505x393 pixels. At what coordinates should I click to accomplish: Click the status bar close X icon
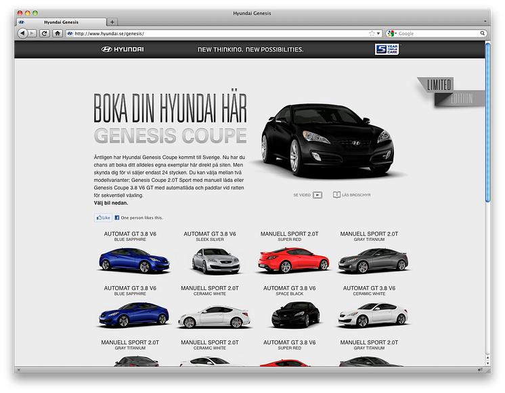tap(19, 370)
